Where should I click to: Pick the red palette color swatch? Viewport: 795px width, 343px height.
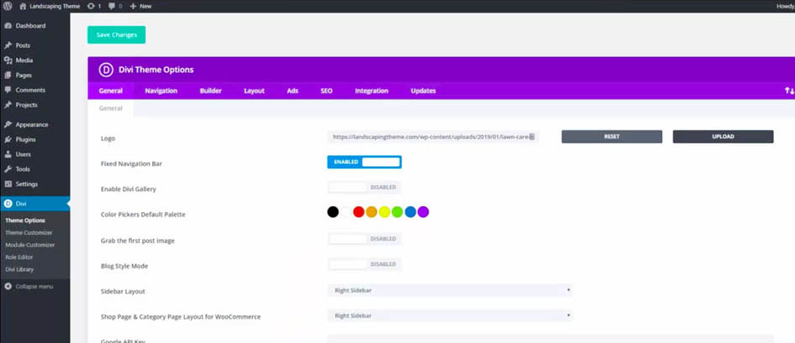(359, 212)
